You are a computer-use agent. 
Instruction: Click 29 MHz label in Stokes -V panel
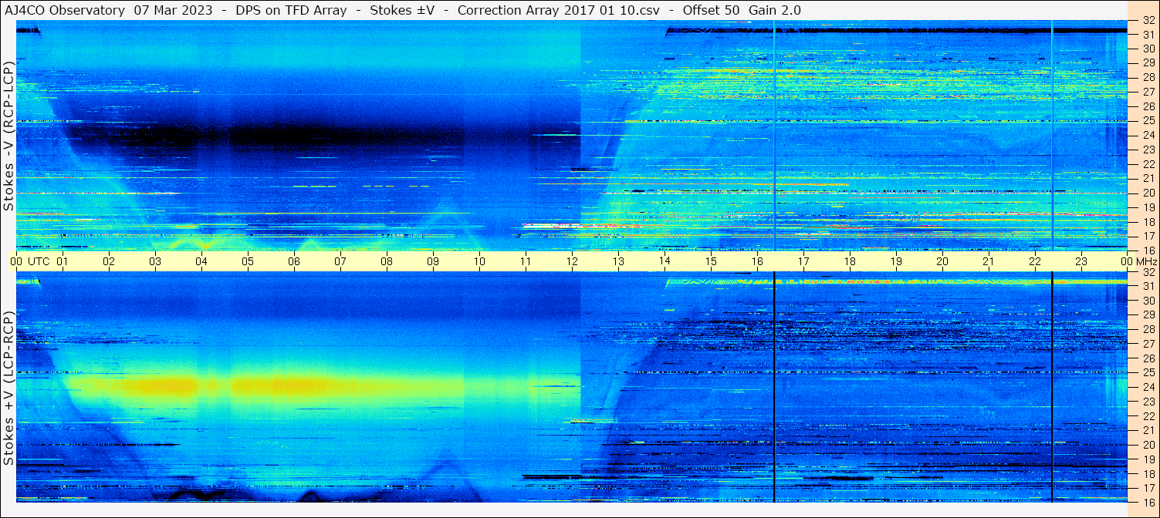1148,63
